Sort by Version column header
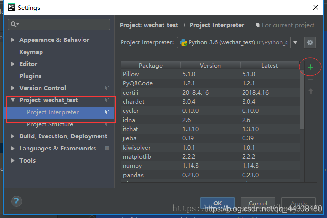The image size is (327, 218). point(210,65)
